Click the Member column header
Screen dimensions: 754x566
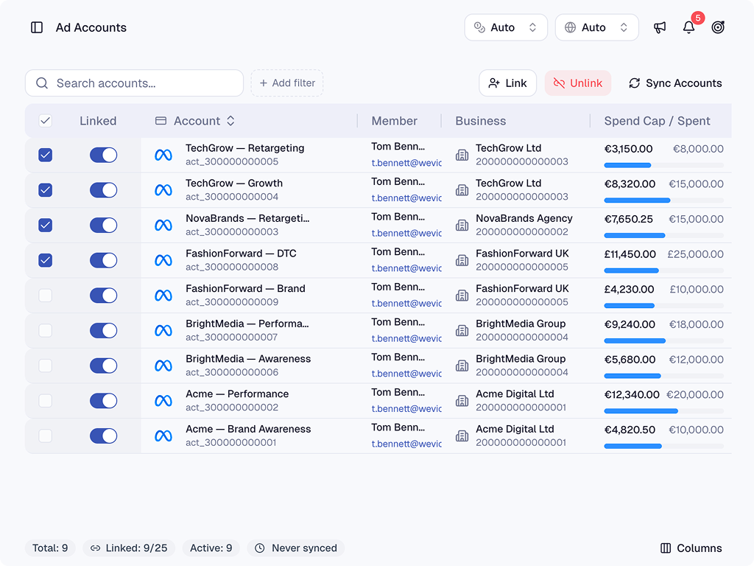coord(395,120)
